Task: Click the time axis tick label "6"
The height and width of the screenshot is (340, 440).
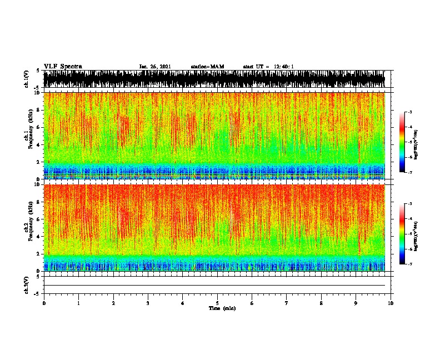Action: click(252, 303)
